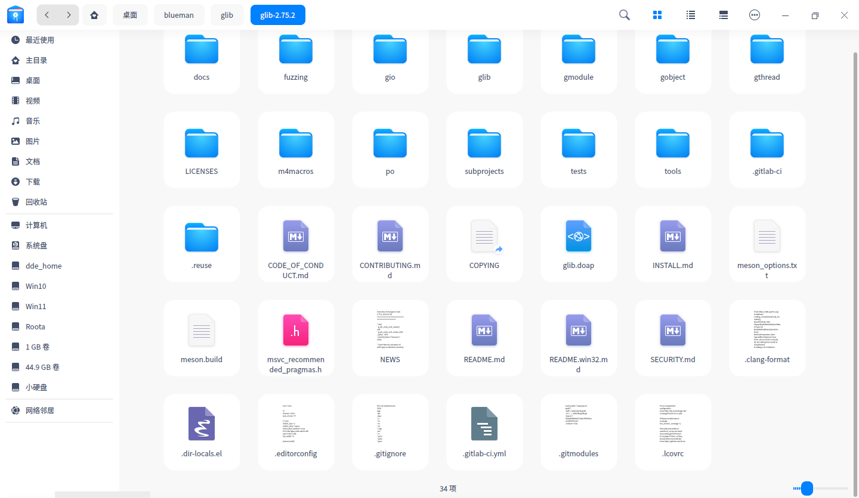Navigate to glib breadcrumb
Screen dimensions: 859x498
(x=227, y=15)
